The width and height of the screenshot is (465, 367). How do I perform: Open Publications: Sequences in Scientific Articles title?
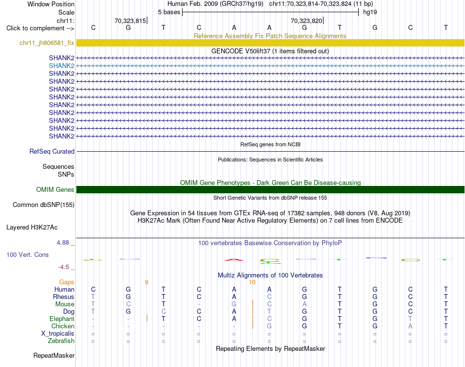[270, 160]
